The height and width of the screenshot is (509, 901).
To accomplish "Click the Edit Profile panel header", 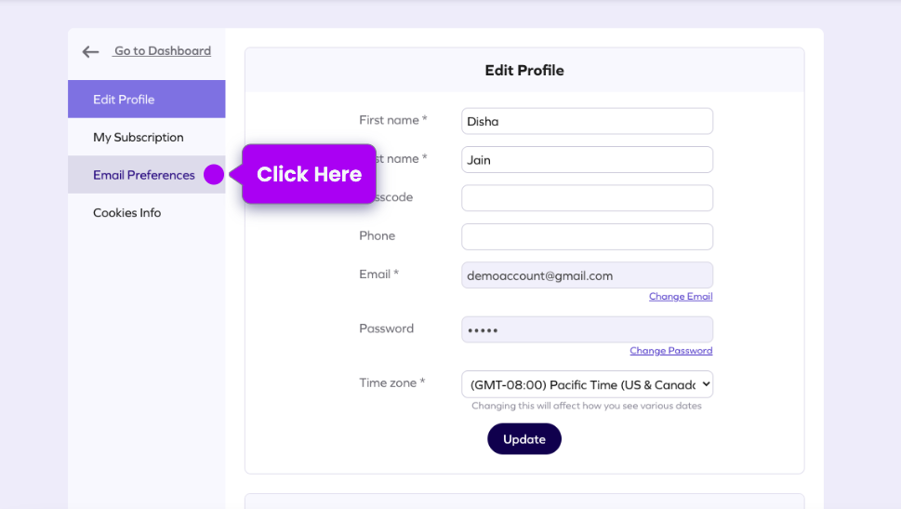I will point(524,71).
